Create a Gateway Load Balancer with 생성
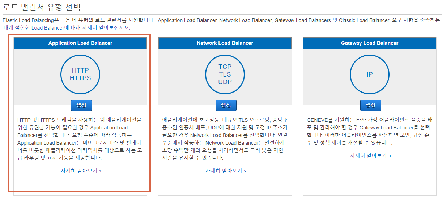The image size is (442, 197). (x=371, y=105)
